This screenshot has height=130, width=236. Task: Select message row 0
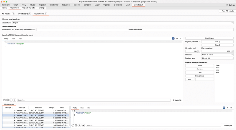point(35,110)
